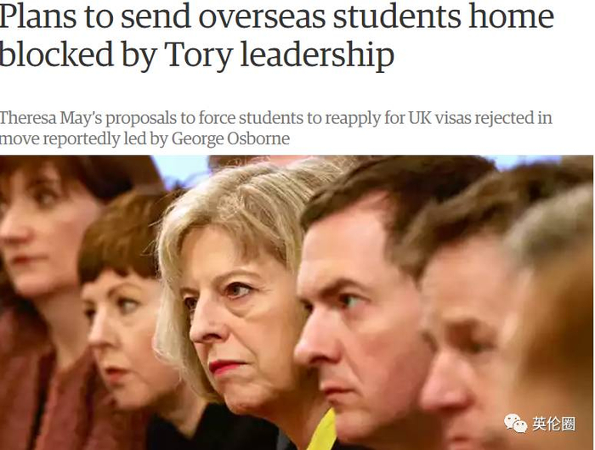Click the WeChat logo in the watermark
595x450 pixels.
(516, 424)
